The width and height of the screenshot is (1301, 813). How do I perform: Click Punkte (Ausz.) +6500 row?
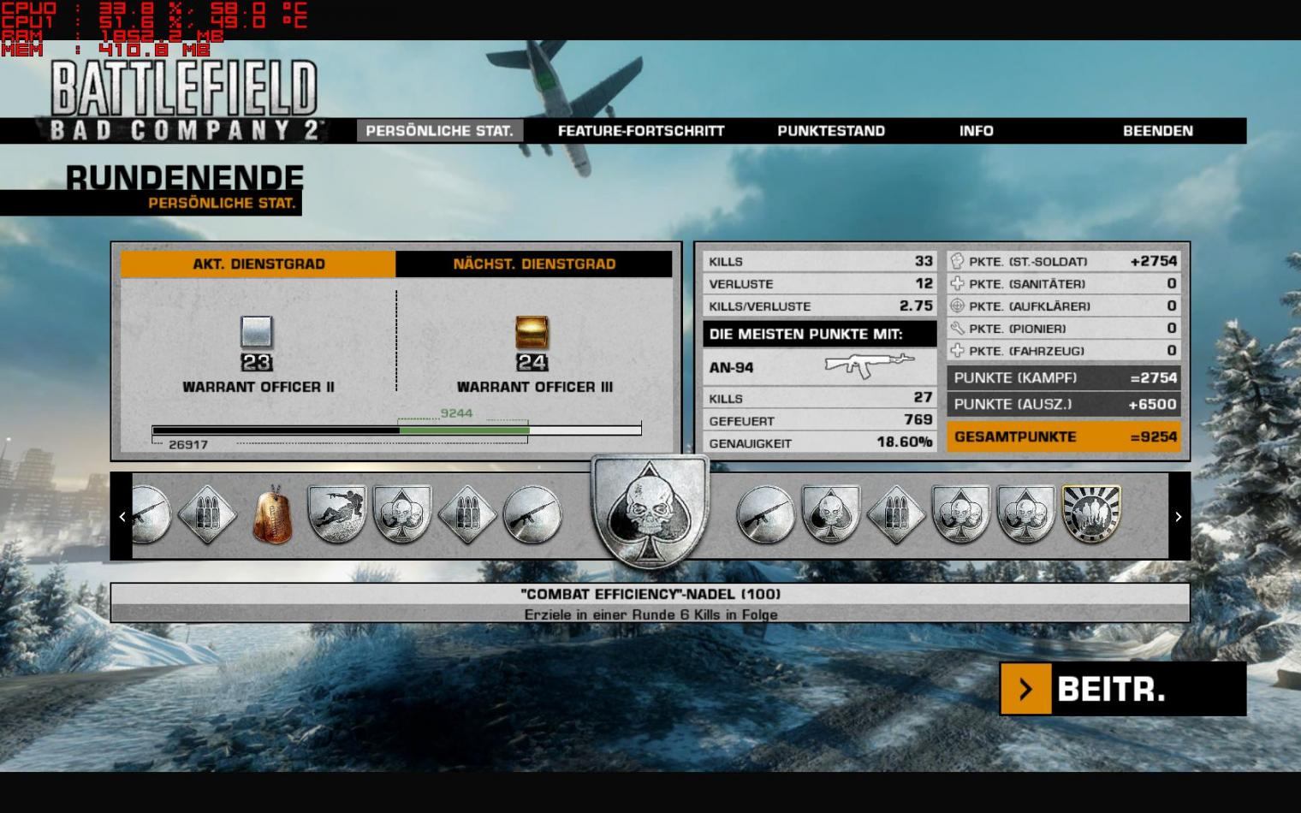pos(1064,404)
